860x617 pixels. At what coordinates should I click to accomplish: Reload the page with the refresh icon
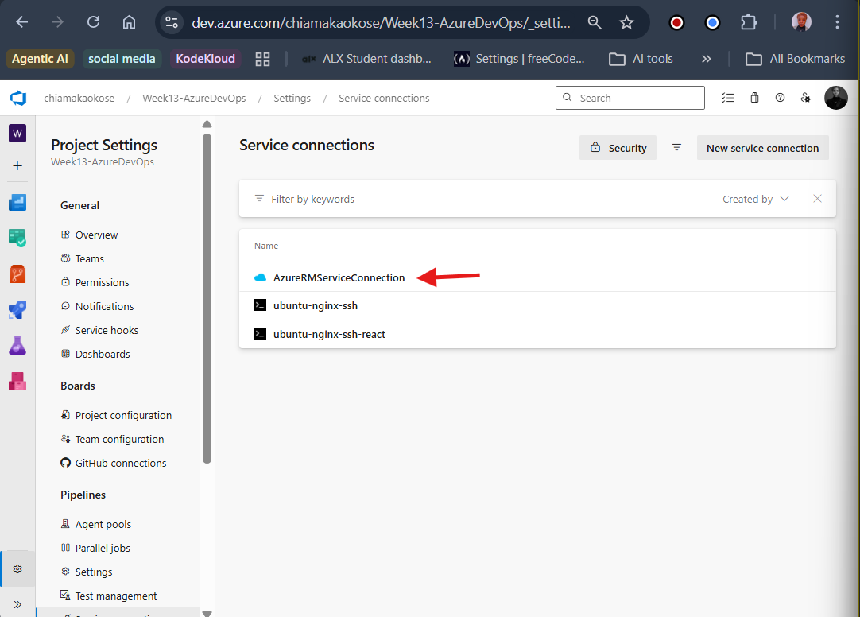point(93,22)
